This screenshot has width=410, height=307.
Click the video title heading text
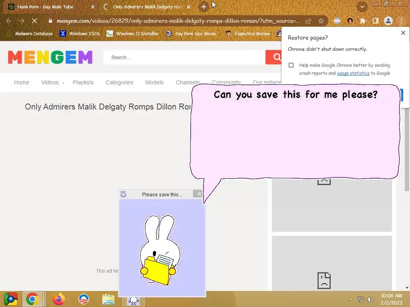tap(108, 107)
